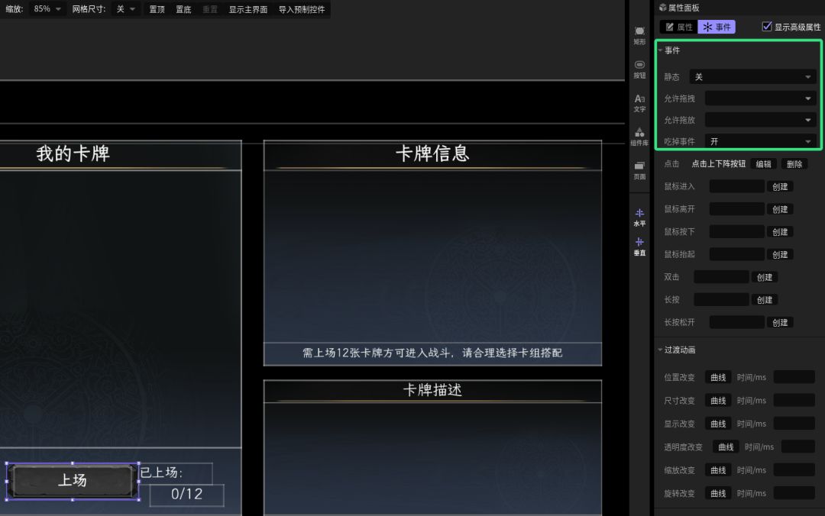Switch to the 事件 tab

coord(717,27)
